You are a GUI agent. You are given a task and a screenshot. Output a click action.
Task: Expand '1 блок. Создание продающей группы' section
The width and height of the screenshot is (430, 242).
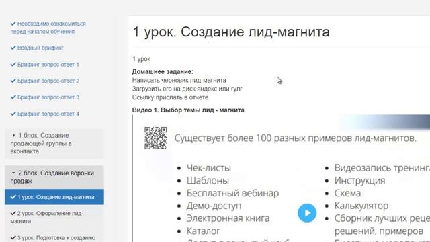click(x=54, y=143)
